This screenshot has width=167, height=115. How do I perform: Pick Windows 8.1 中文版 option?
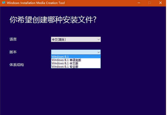point(76,63)
